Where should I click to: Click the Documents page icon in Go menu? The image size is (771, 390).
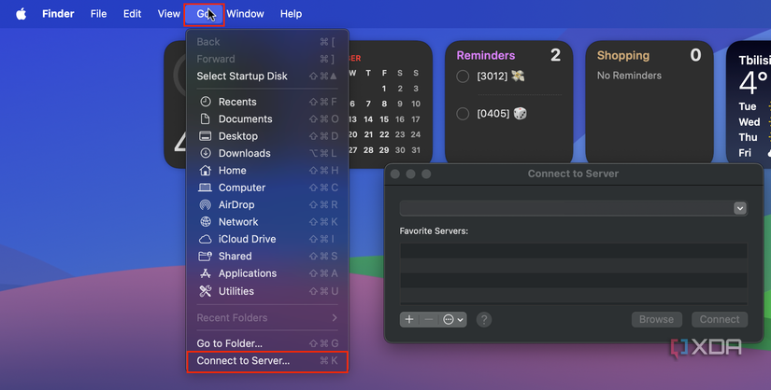pyautogui.click(x=205, y=118)
